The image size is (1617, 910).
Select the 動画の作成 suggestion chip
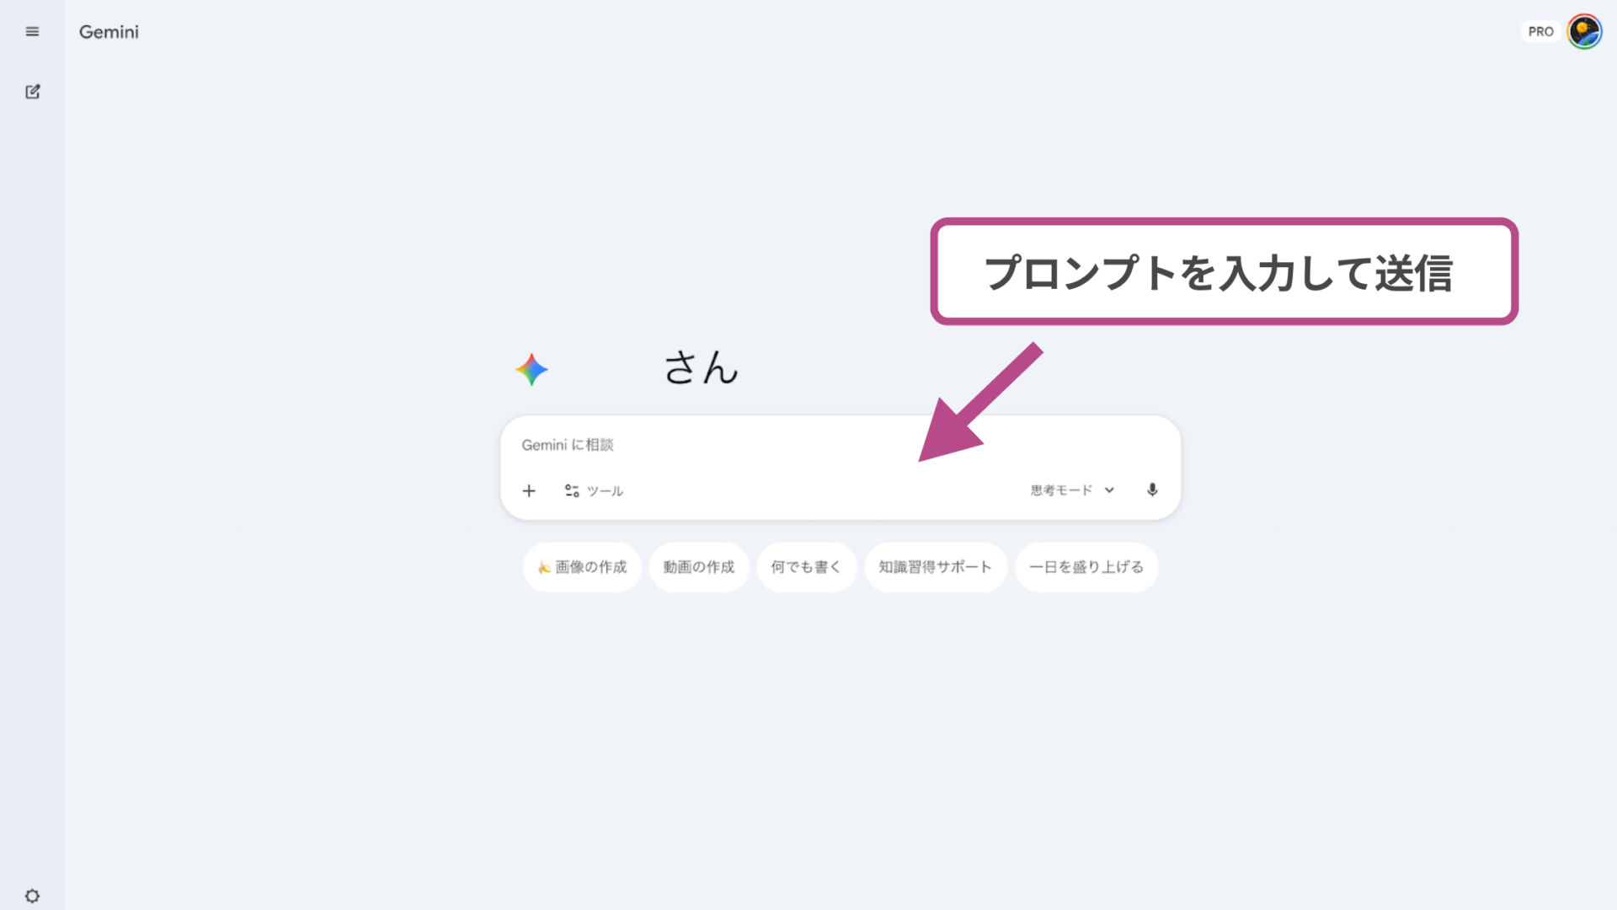[x=699, y=567]
